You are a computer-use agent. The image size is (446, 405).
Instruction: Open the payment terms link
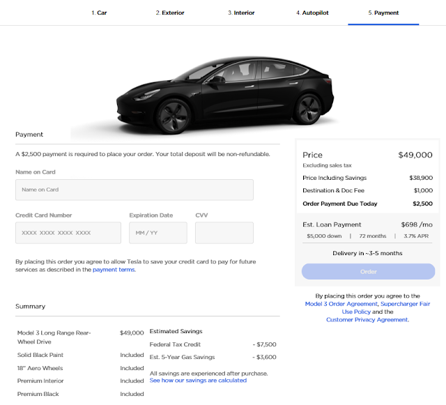(114, 270)
